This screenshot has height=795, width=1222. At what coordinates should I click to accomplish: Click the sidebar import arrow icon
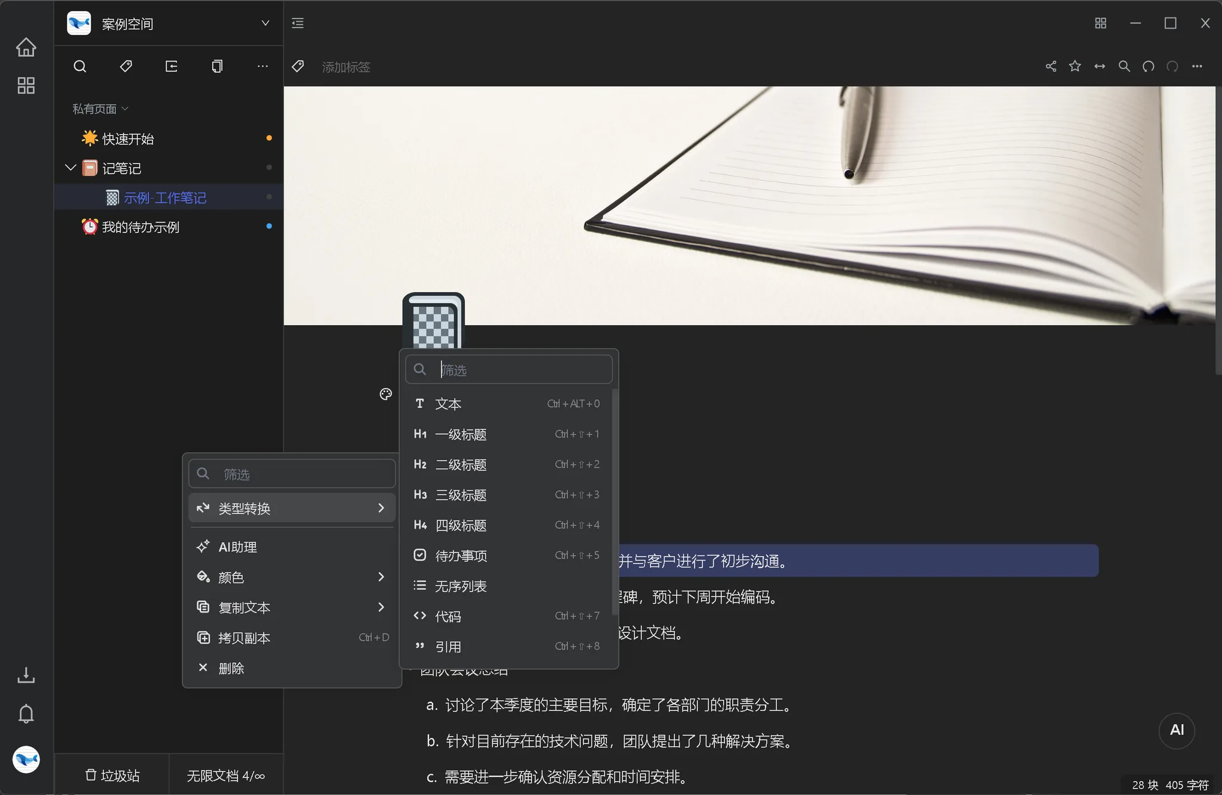click(171, 66)
